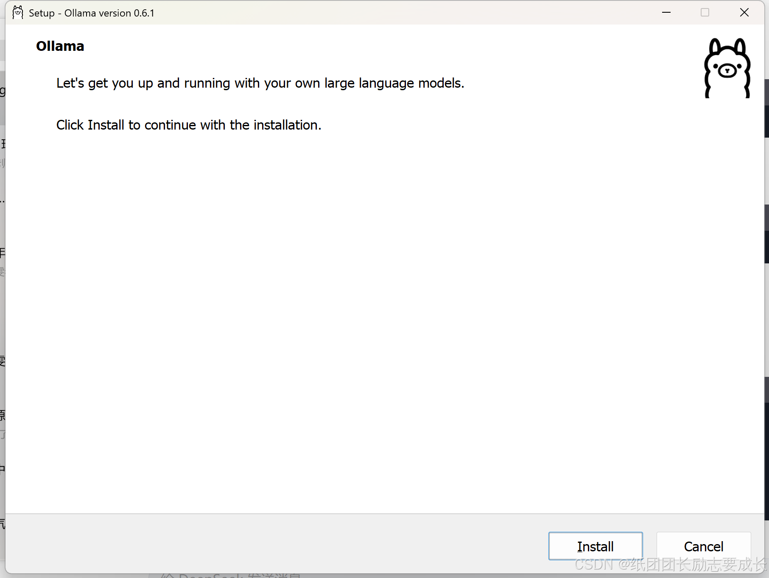The width and height of the screenshot is (769, 578).
Task: Click the disabled maximize window button
Action: point(705,13)
